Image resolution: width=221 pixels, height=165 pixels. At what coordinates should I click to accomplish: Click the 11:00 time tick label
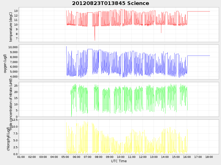coord(132,157)
